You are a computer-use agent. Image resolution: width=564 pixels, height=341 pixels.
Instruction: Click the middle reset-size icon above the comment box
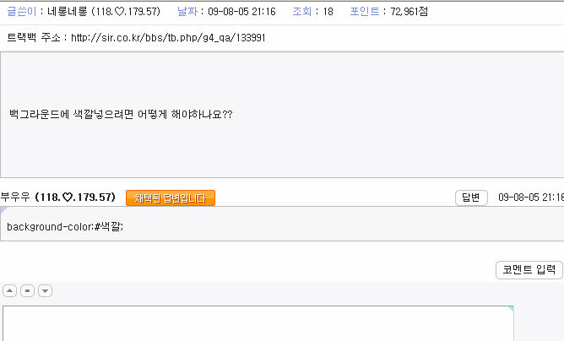click(27, 290)
